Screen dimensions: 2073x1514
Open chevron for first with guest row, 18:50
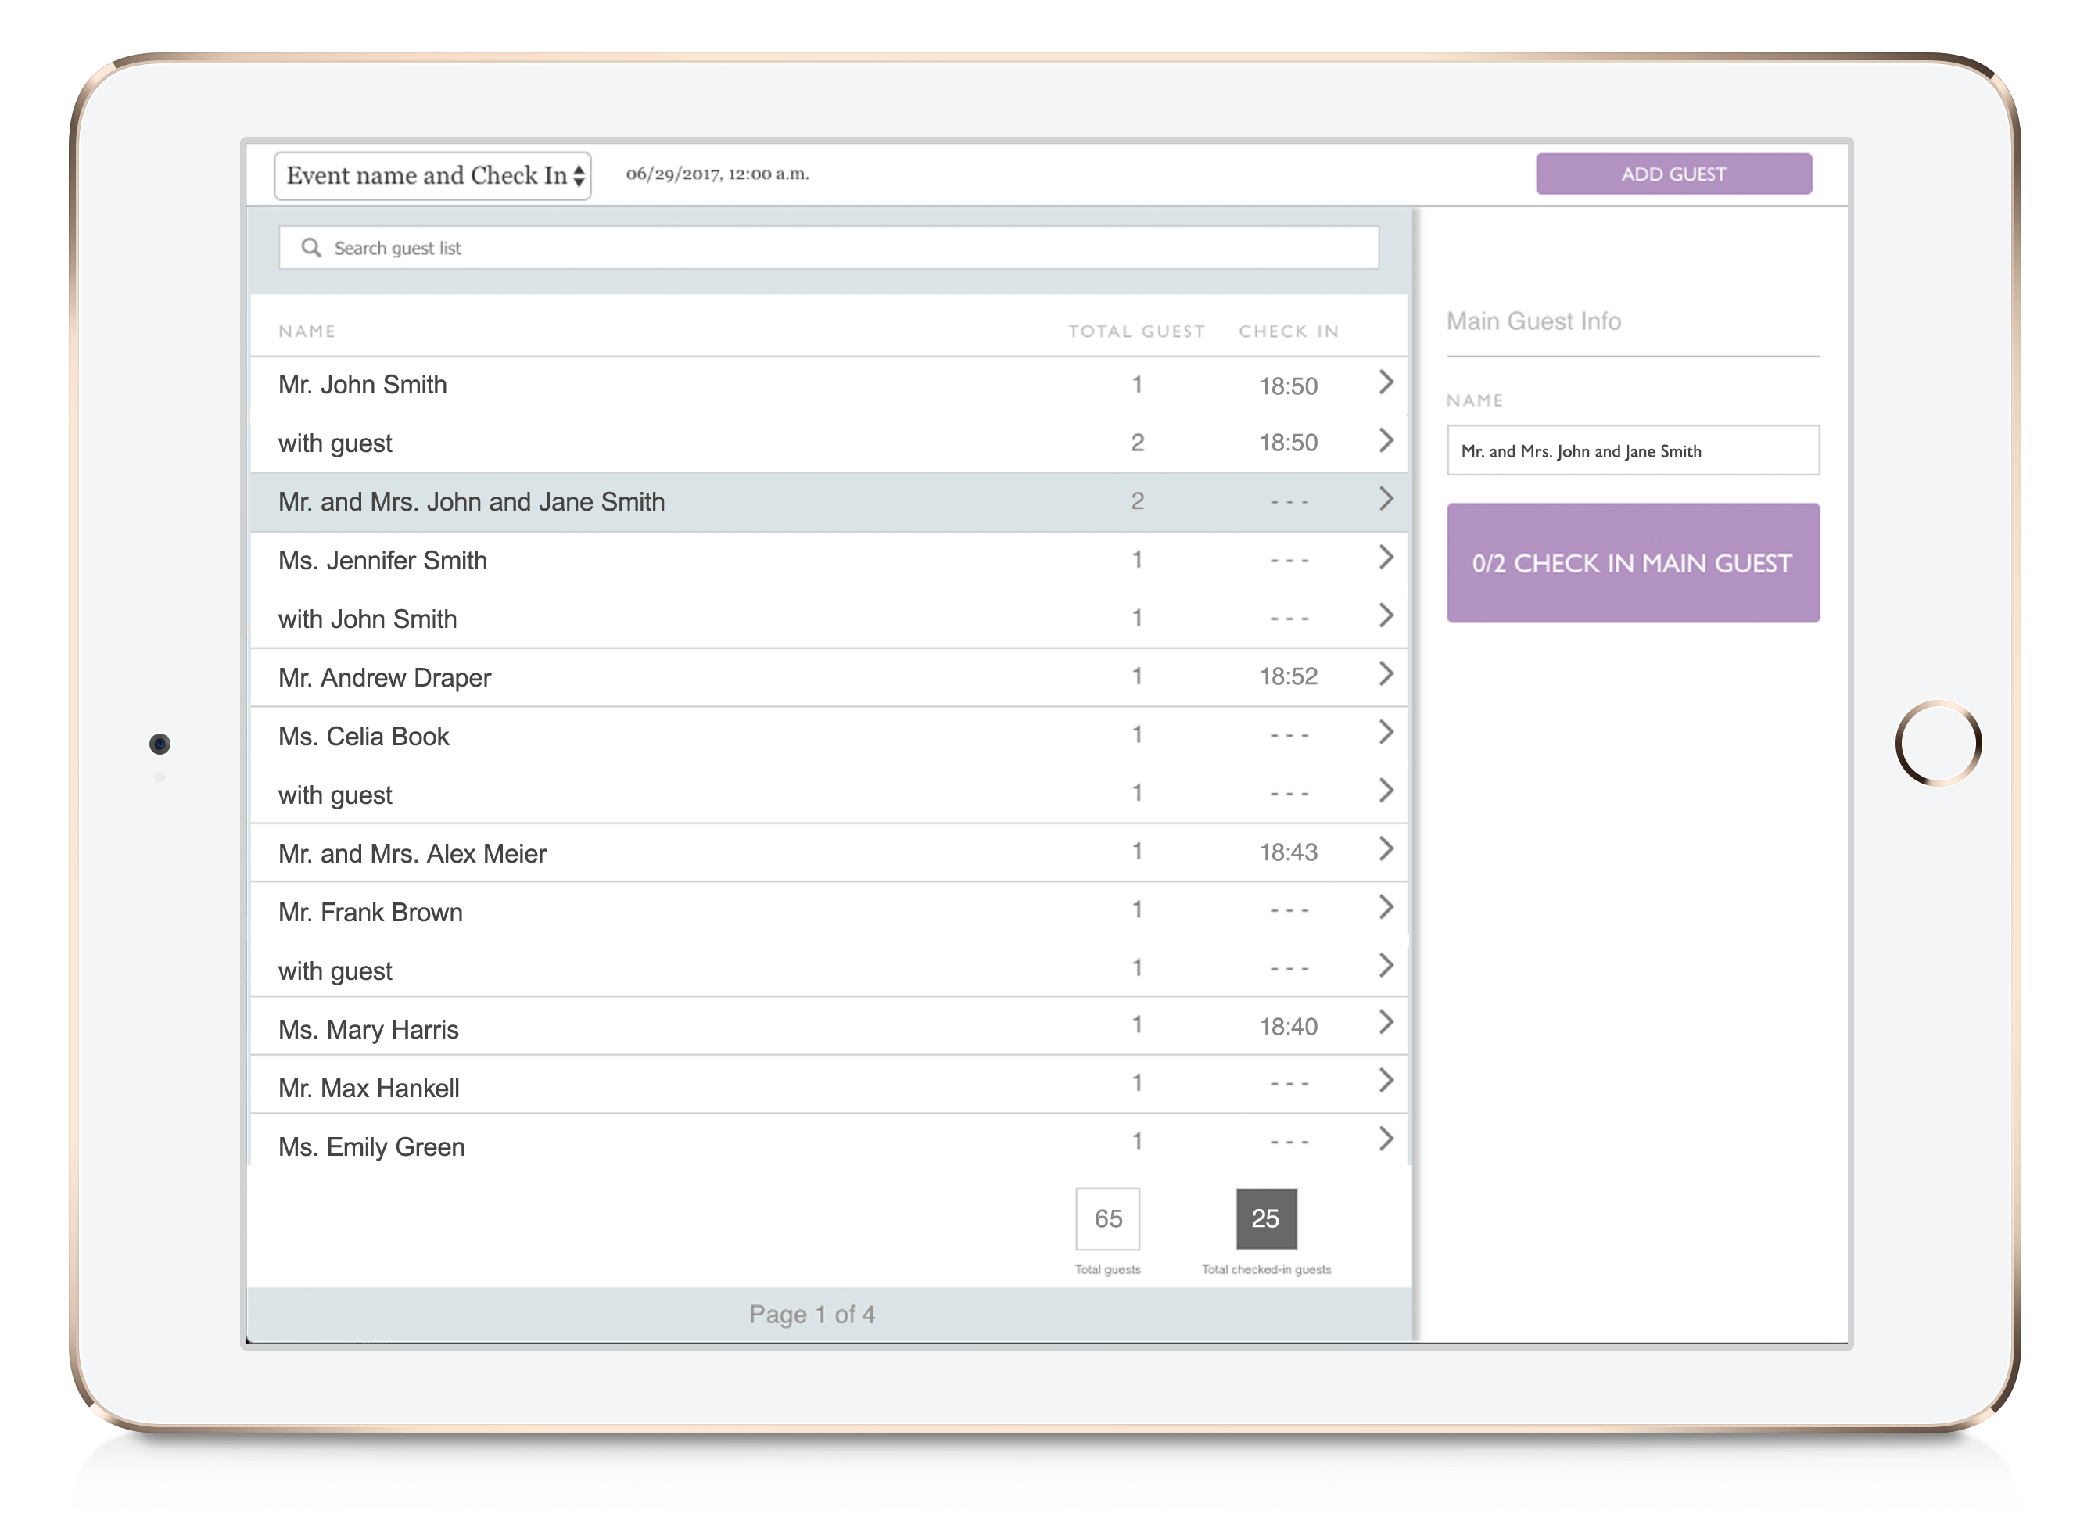[x=1386, y=441]
